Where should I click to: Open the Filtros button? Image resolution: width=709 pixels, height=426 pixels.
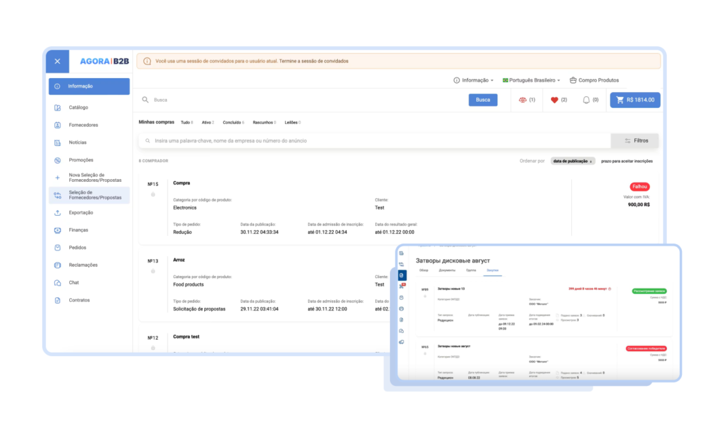[634, 141]
